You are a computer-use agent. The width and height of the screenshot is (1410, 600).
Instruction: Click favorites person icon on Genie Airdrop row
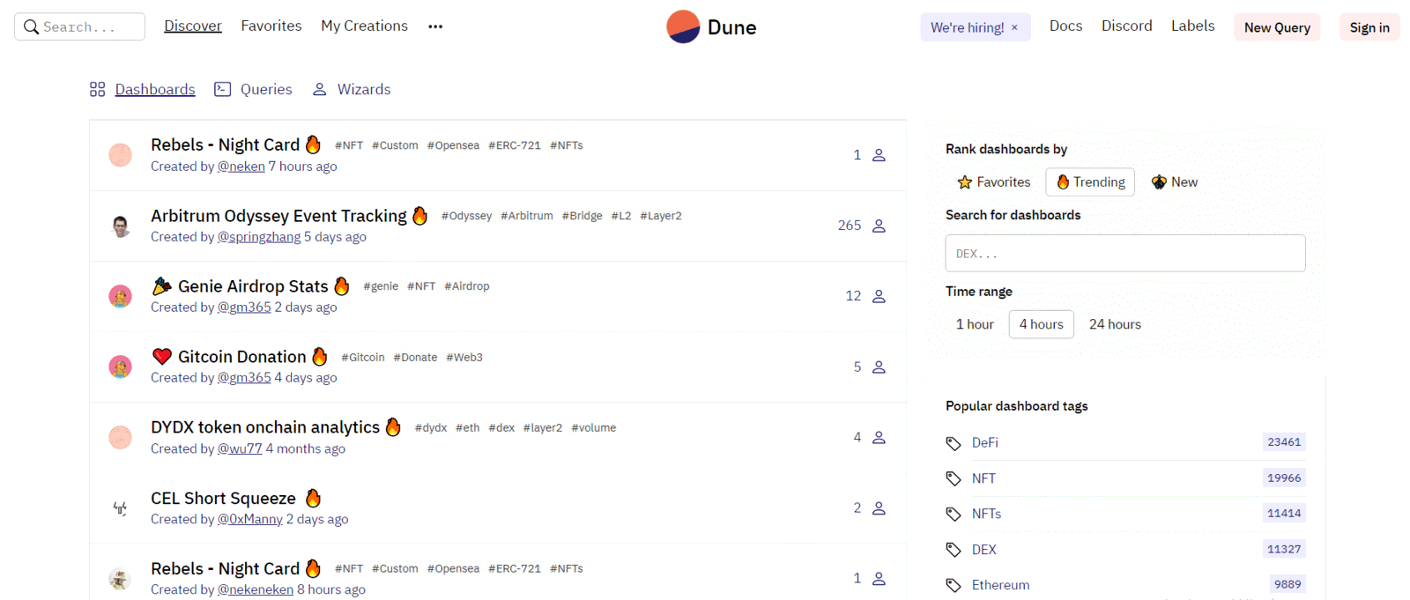point(879,296)
